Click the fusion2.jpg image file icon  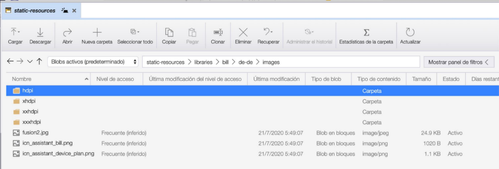coord(16,133)
